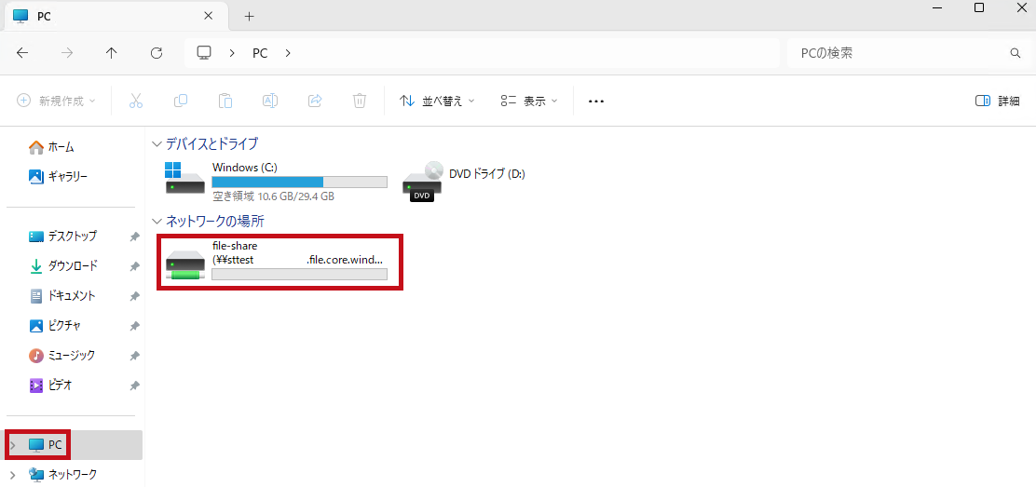
Task: Click the file-share drive capacity bar
Action: click(x=299, y=274)
